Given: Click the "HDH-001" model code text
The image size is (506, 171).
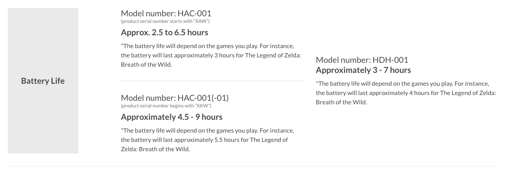Looking at the screenshot, I should [390, 60].
